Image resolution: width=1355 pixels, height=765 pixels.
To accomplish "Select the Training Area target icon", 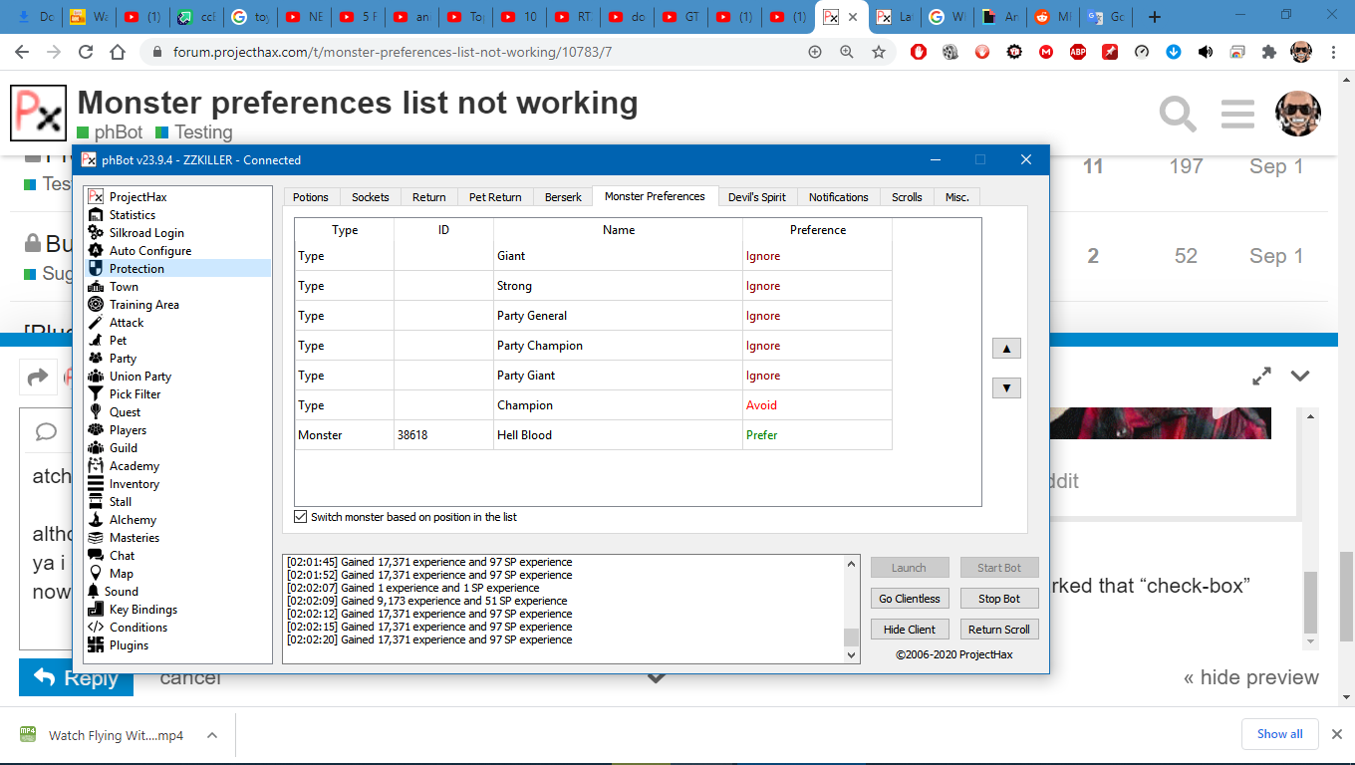I will tap(96, 305).
